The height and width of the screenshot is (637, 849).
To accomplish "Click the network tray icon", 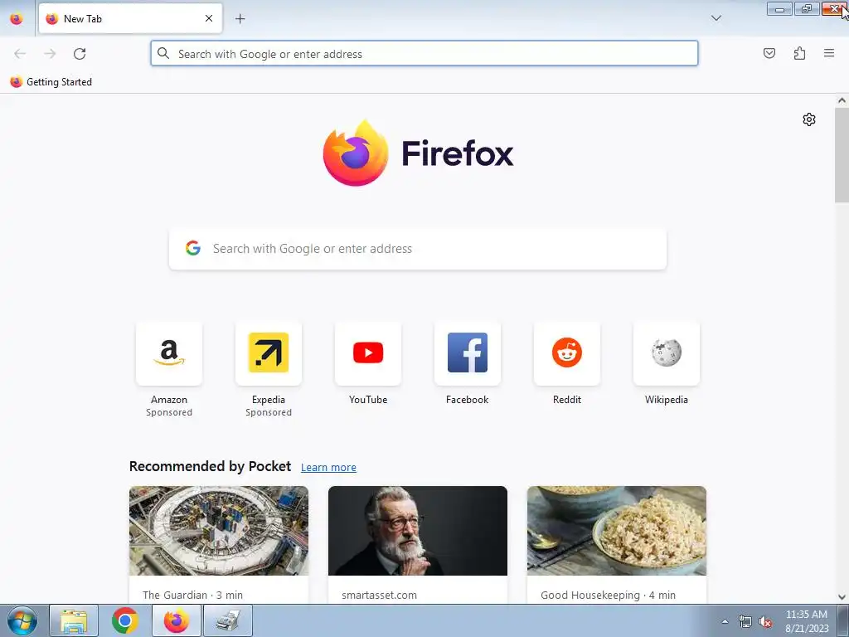I will pos(745,622).
